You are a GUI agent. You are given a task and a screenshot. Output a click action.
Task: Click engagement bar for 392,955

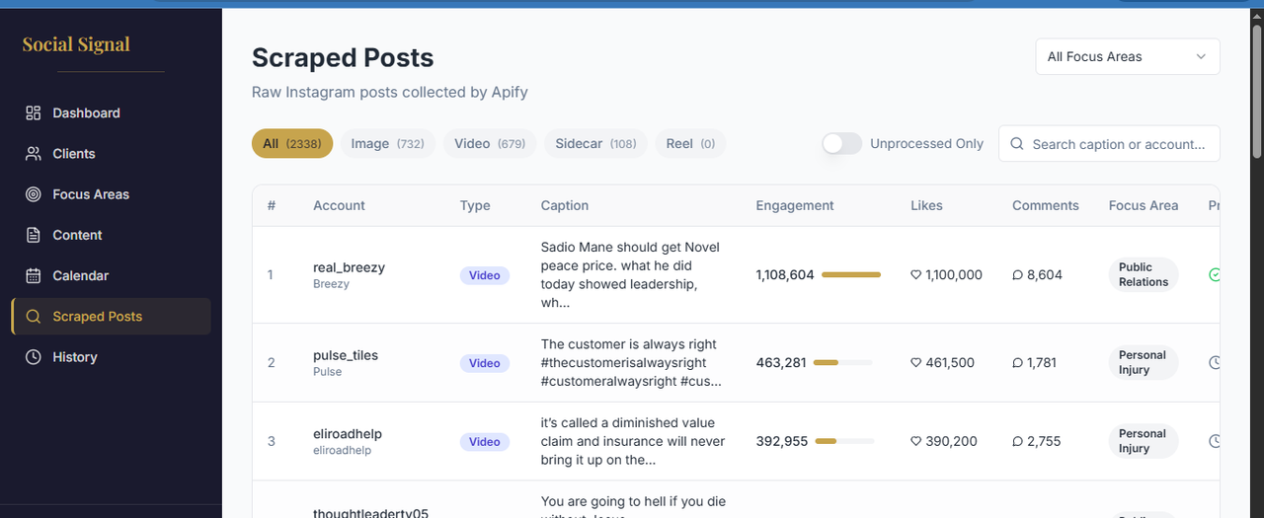(x=845, y=442)
